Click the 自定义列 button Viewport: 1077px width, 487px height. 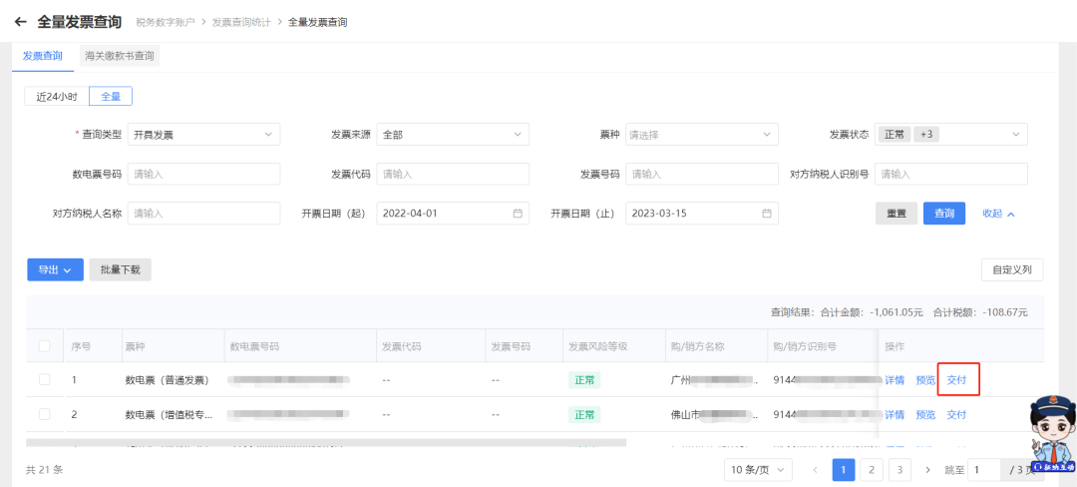pyautogui.click(x=1012, y=269)
